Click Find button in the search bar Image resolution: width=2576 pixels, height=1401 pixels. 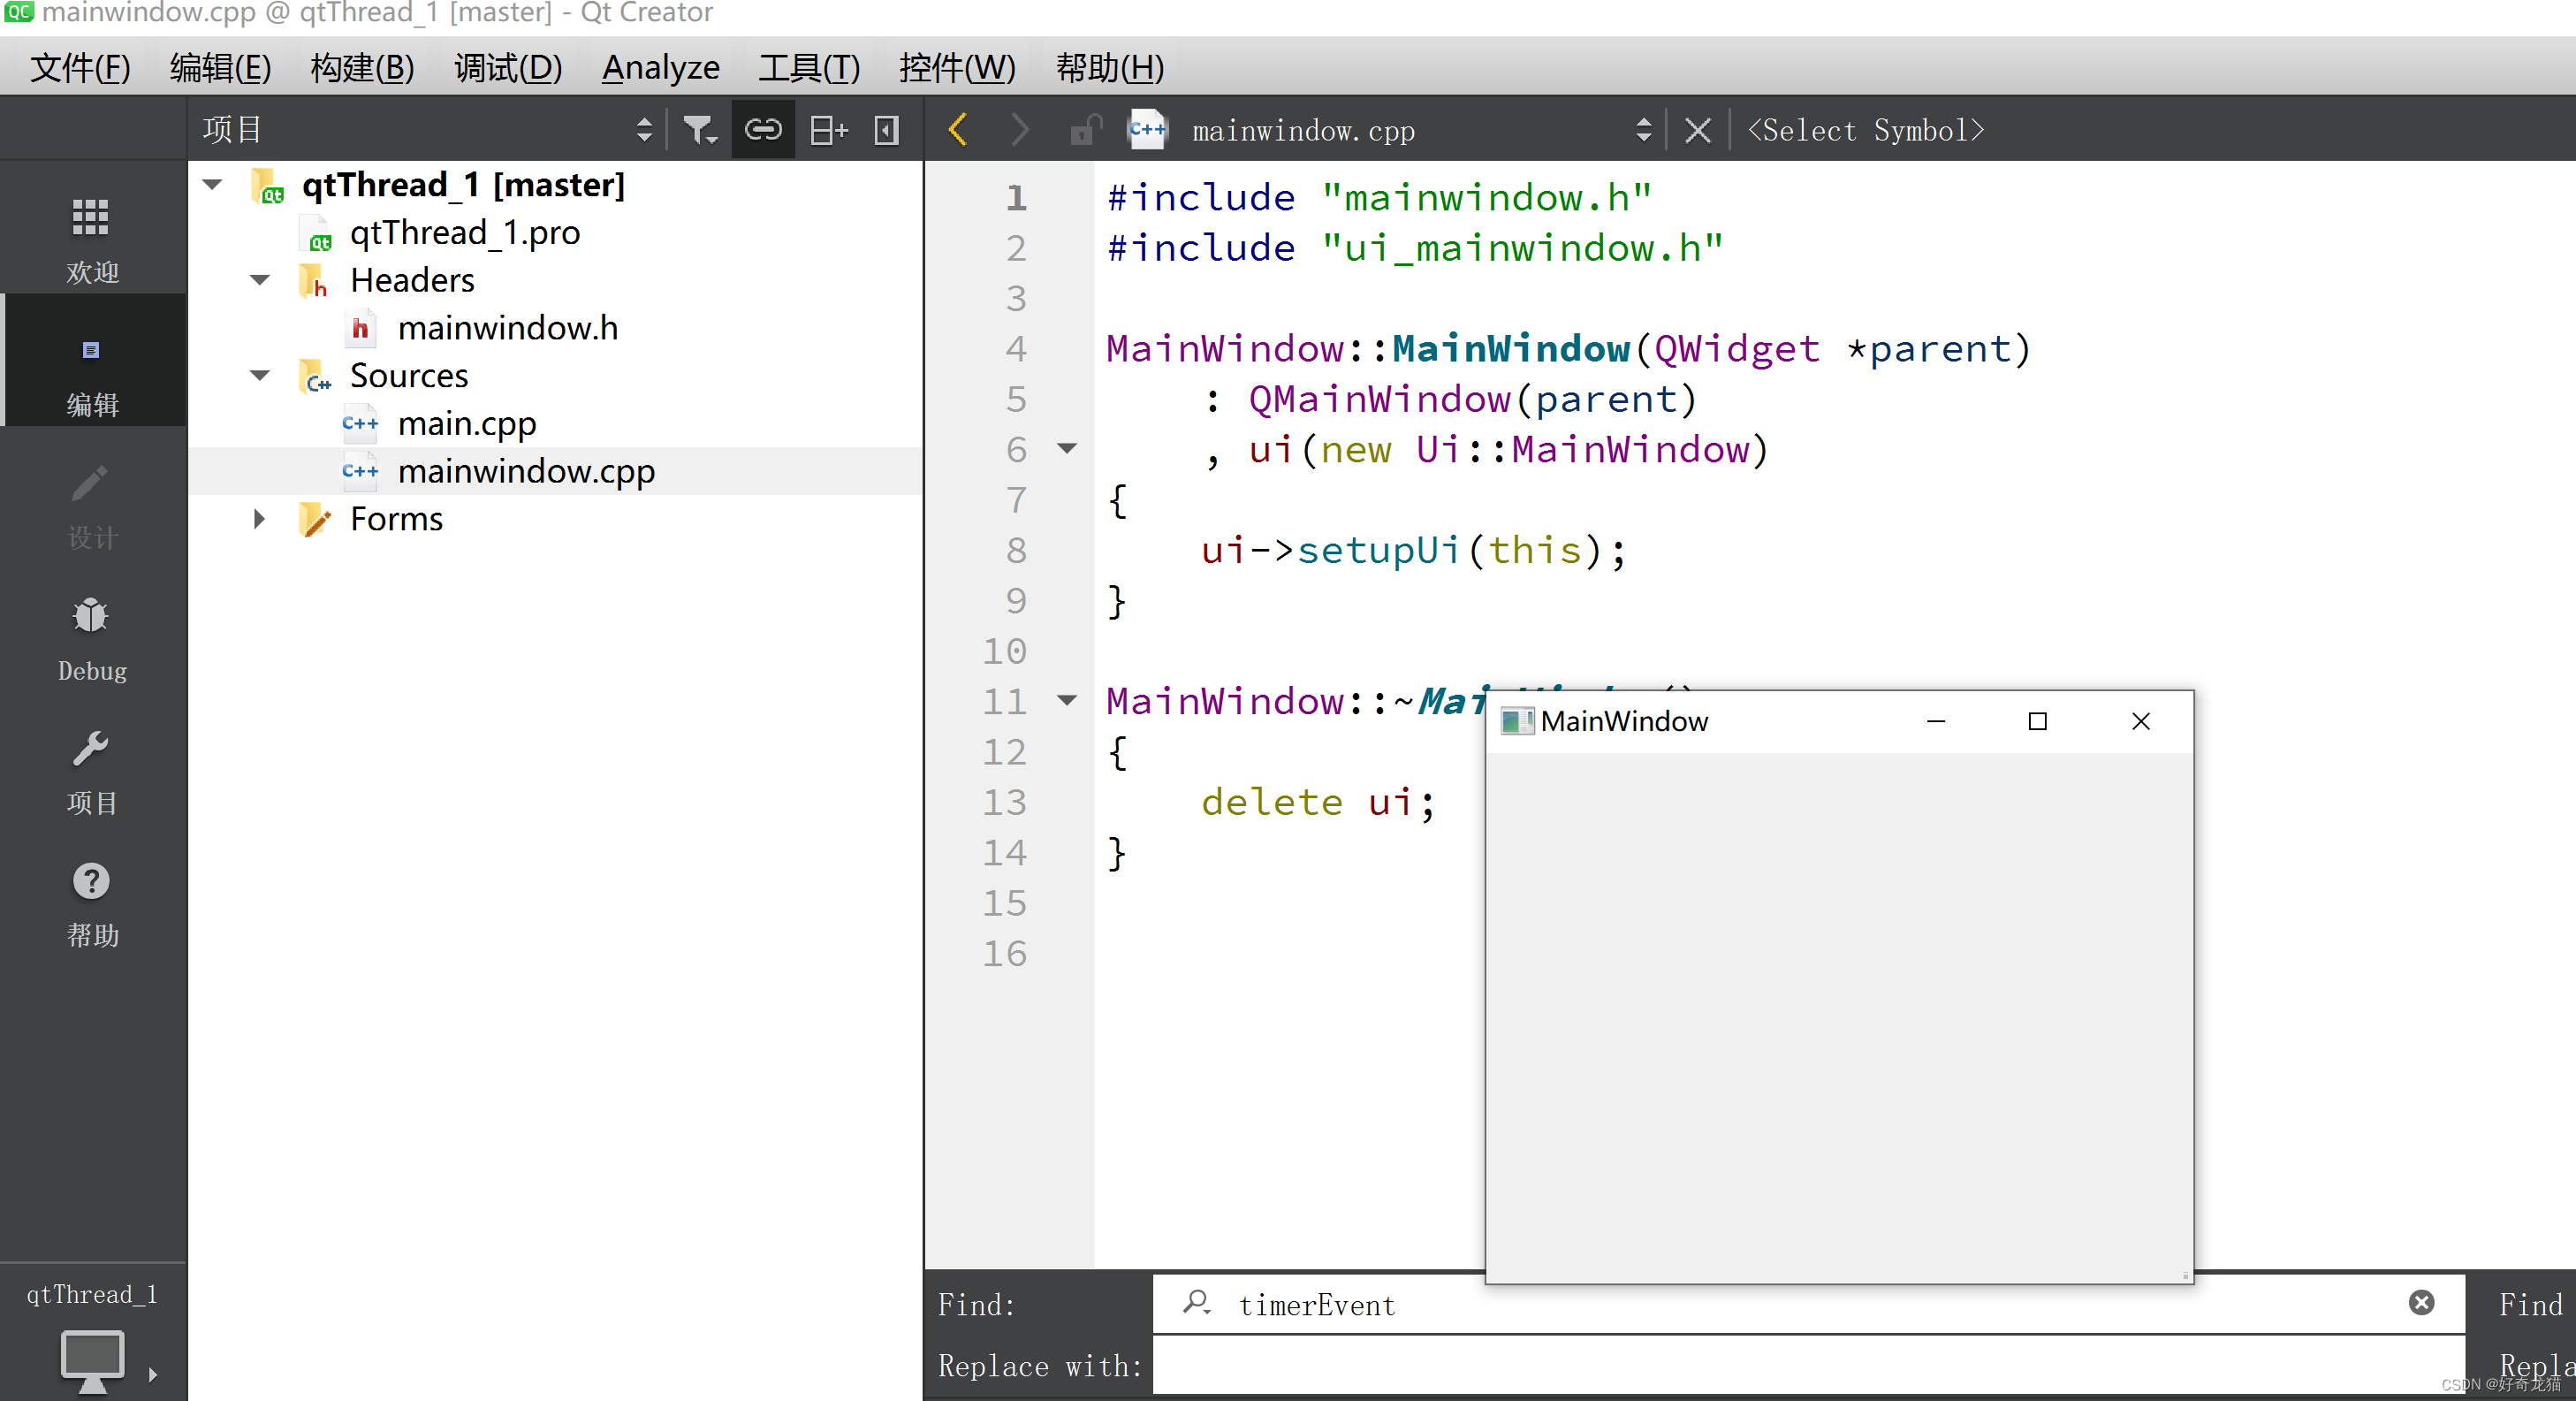tap(2529, 1305)
